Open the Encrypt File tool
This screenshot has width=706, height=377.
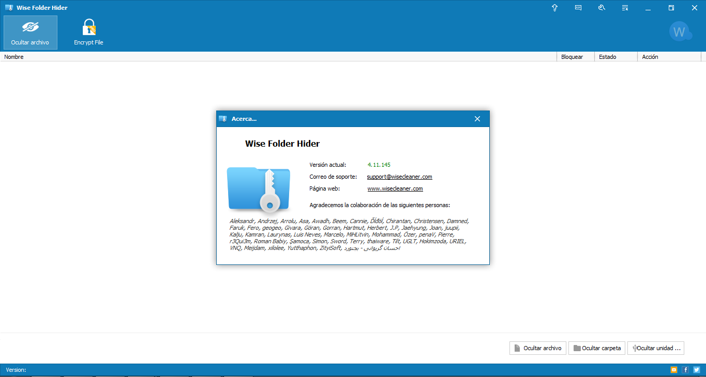click(x=88, y=33)
